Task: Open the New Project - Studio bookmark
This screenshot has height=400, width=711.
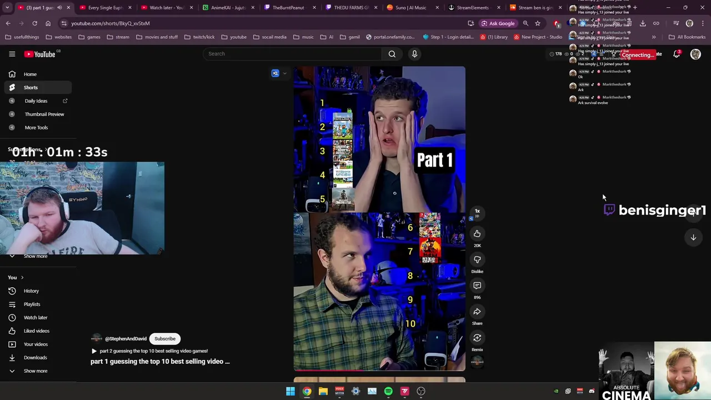Action: 538,37
